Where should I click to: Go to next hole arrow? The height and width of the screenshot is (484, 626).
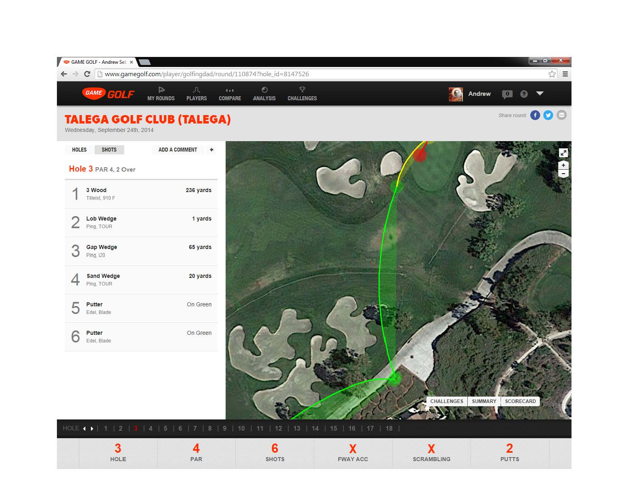(92, 429)
